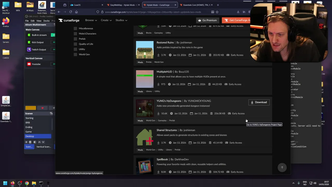Viewport: 332px width, 187px height.
Task: Expand the Browse dropdown menu
Action: pos(91,20)
